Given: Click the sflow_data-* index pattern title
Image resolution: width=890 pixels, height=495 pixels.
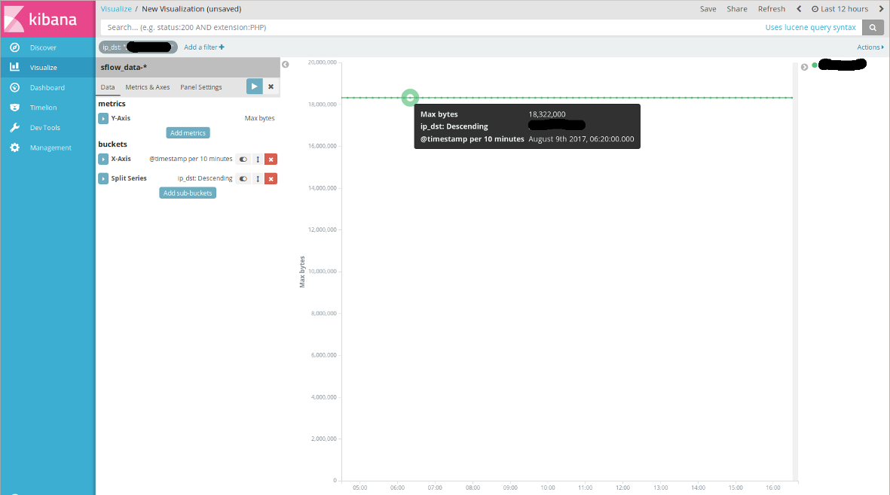Looking at the screenshot, I should coord(124,67).
